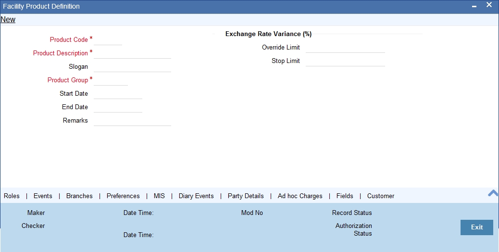
Task: Open the Preferences sub-screen
Action: 123,196
